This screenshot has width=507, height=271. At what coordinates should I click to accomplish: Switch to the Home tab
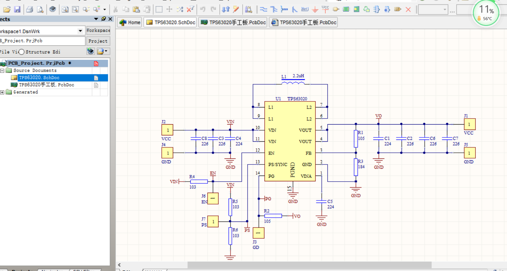tap(129, 23)
